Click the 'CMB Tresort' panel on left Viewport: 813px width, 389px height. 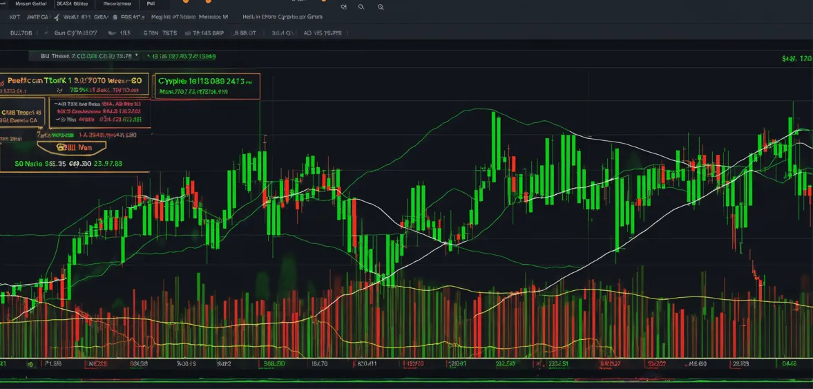[22, 115]
